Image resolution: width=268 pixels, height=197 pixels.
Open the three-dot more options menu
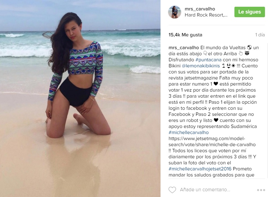[x=261, y=190]
